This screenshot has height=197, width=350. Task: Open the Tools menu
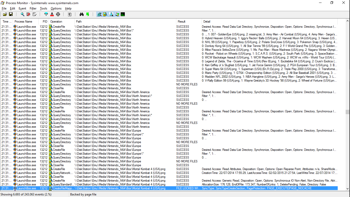pyautogui.click(x=44, y=8)
